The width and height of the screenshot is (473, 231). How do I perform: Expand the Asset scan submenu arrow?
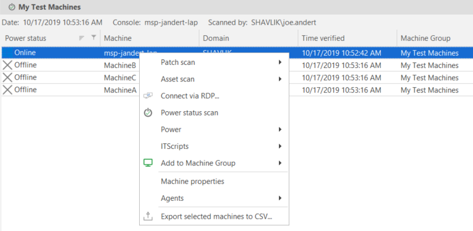coord(280,79)
